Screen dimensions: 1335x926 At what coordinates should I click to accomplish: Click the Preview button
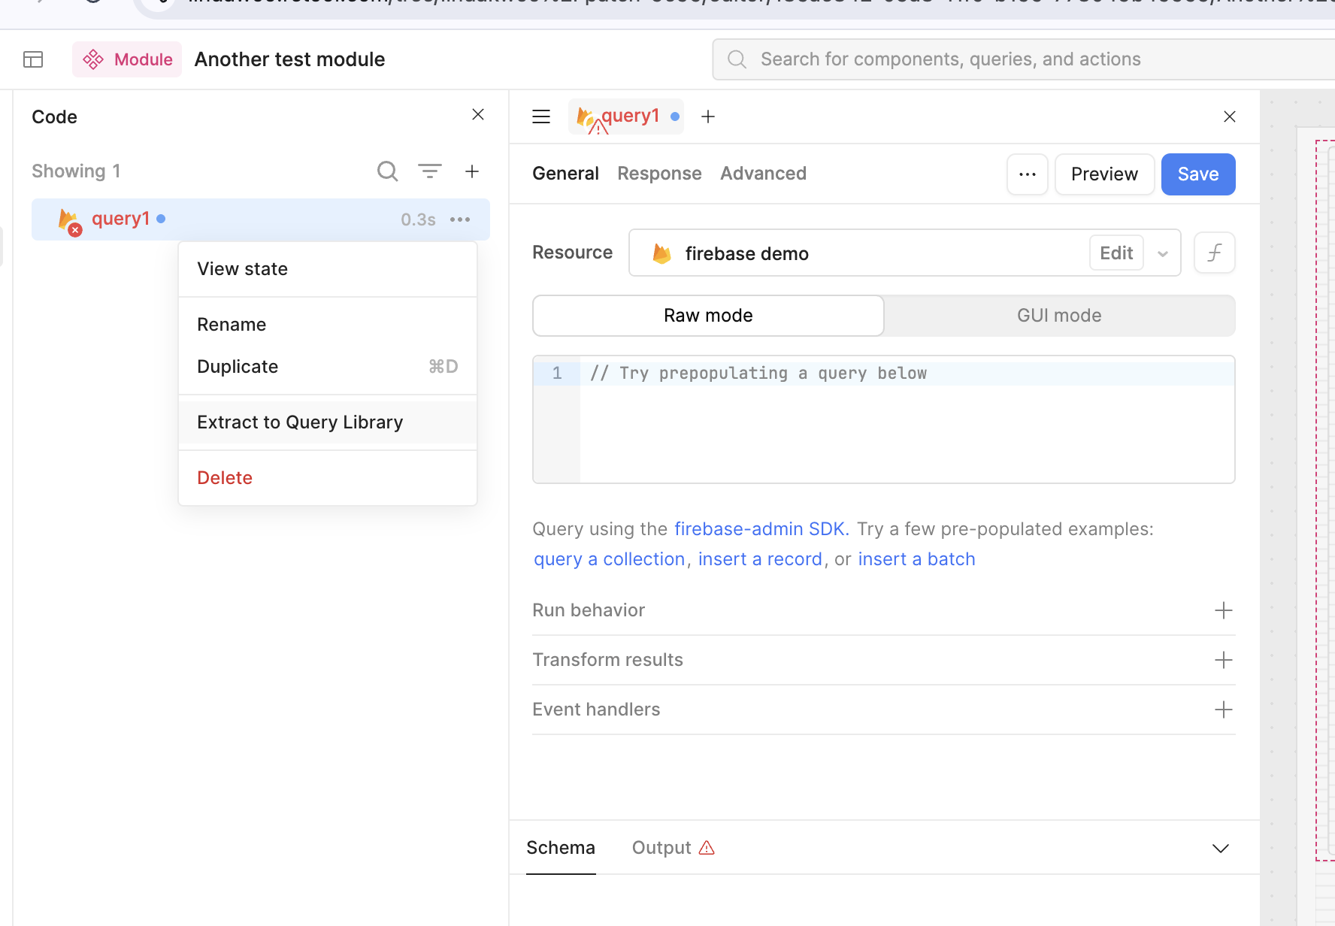(x=1104, y=174)
